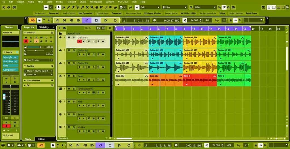Select the Zoom magnifier tool
This screenshot has height=149, width=290.
pyautogui.click(x=92, y=7)
